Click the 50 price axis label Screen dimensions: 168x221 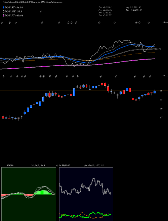(x=161, y=108)
